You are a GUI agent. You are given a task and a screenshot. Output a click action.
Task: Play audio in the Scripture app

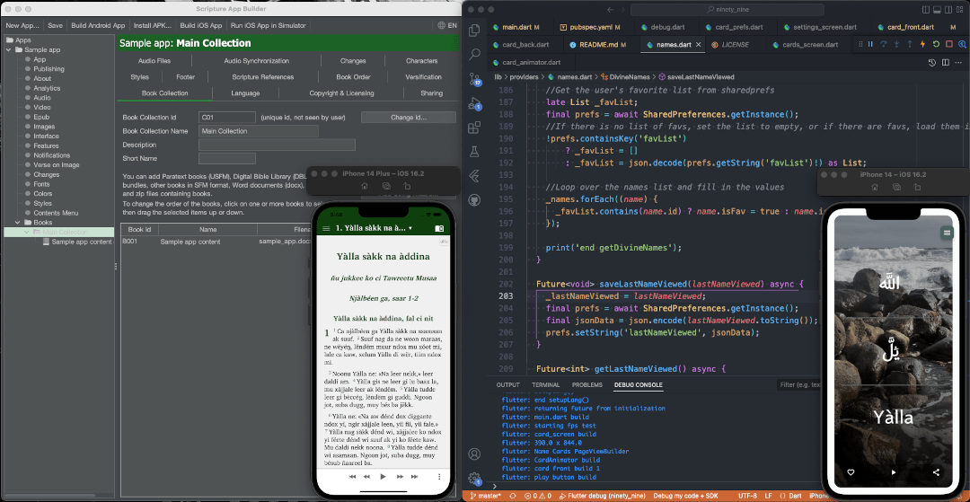tap(383, 477)
